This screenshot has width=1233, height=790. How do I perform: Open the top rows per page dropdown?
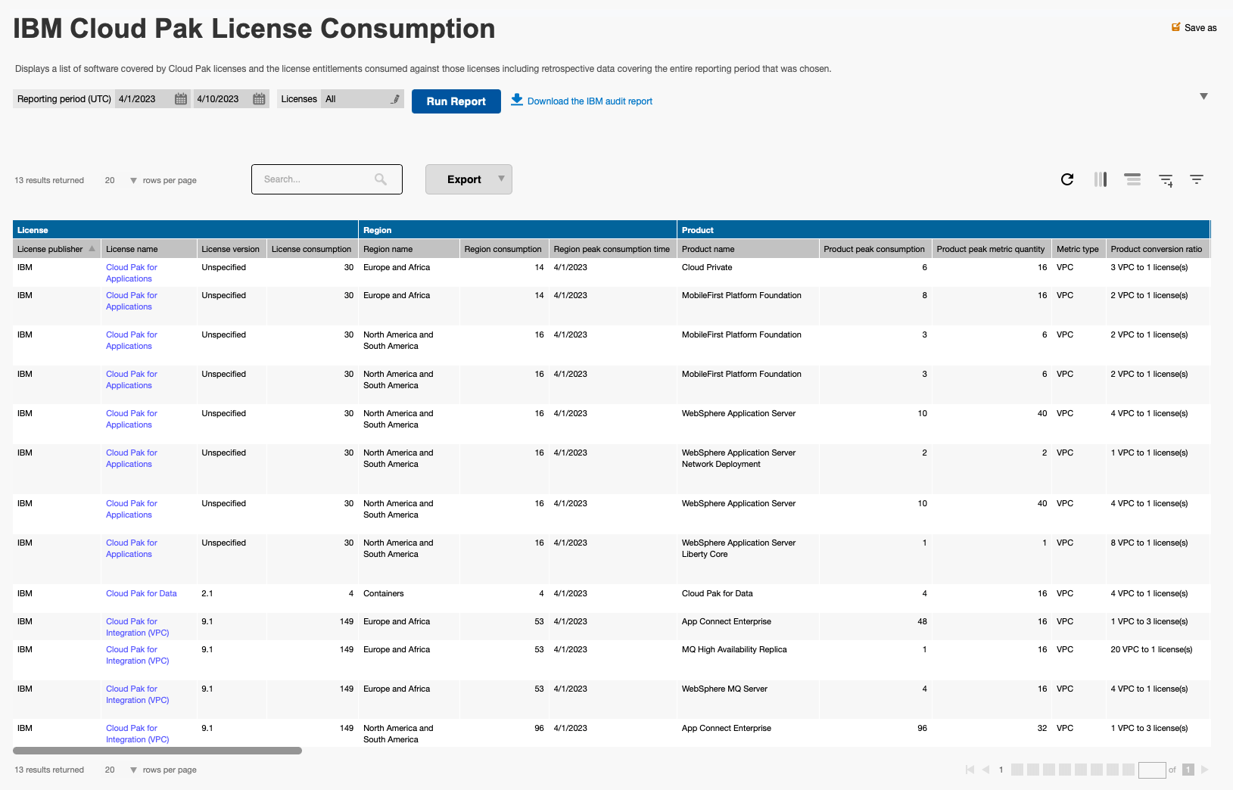point(133,181)
